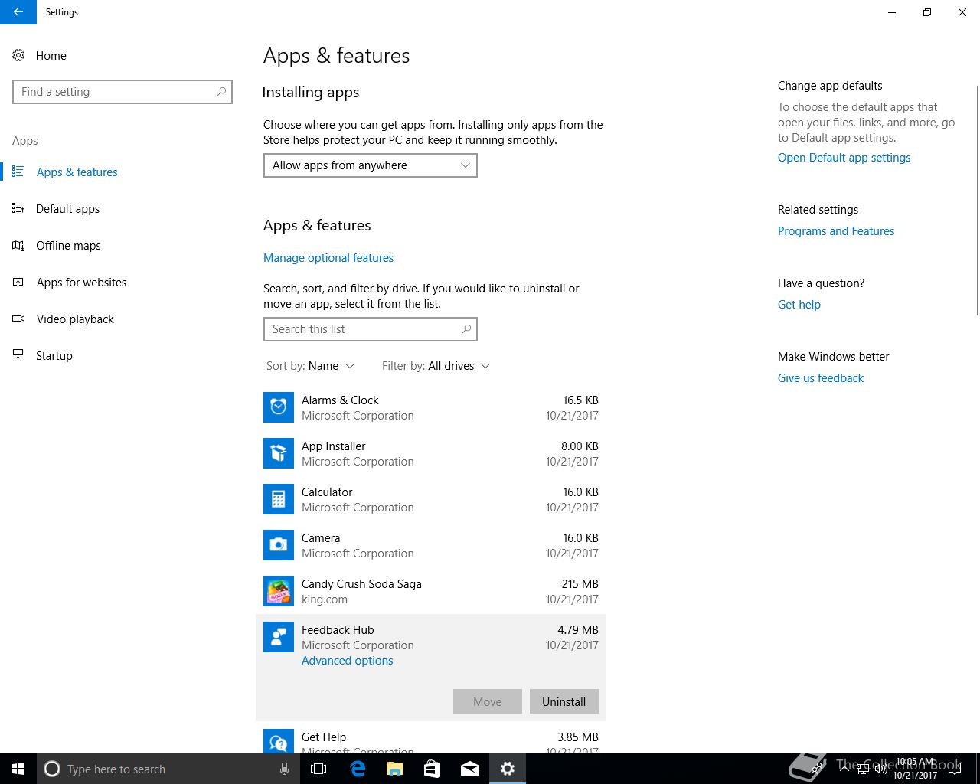Open Programs and Features link

pos(836,231)
